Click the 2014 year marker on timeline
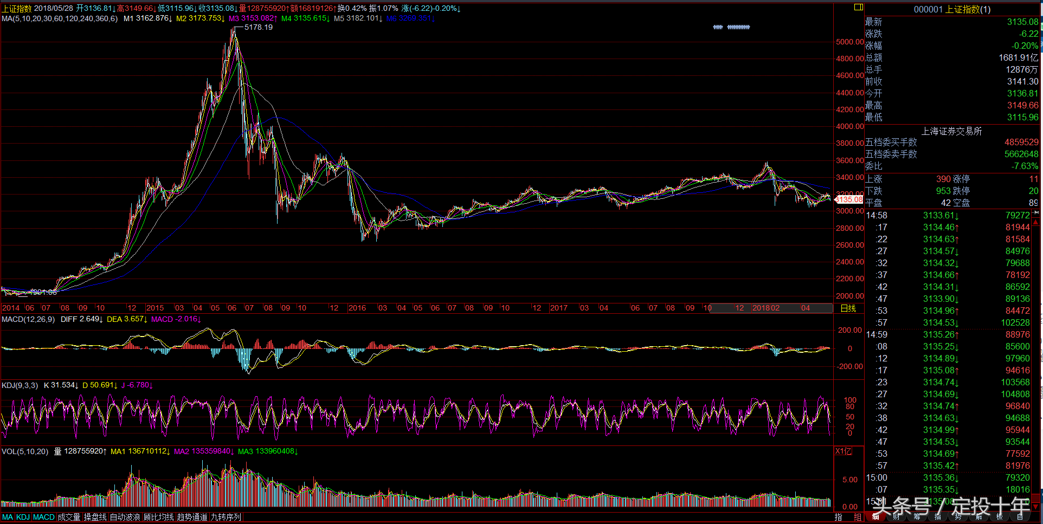The width and height of the screenshot is (1043, 524). coord(10,308)
